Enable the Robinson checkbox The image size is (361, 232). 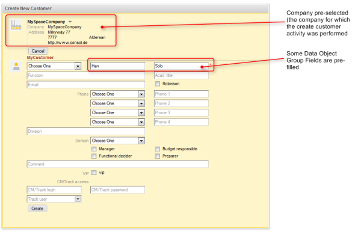[158, 84]
